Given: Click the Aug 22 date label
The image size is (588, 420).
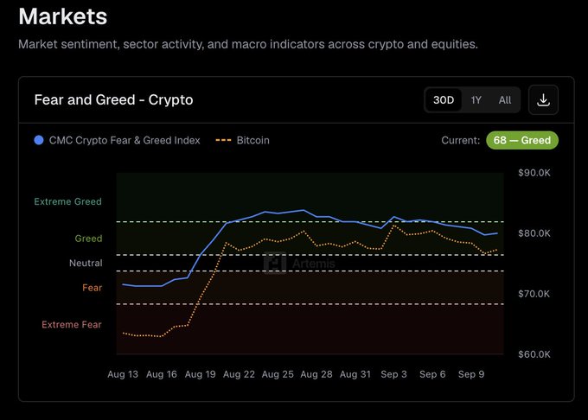Looking at the screenshot, I should pyautogui.click(x=239, y=374).
